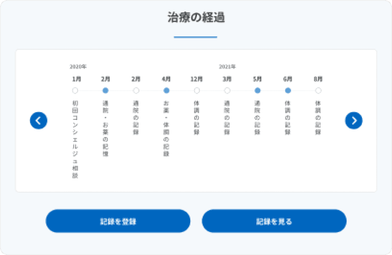Select the 5月 filled timeline marker
Image resolution: width=392 pixels, height=255 pixels.
[x=257, y=90]
